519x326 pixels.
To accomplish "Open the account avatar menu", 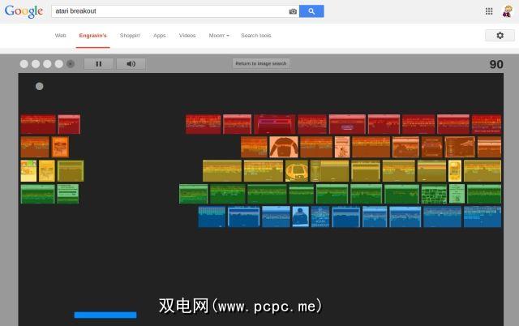I will [507, 11].
